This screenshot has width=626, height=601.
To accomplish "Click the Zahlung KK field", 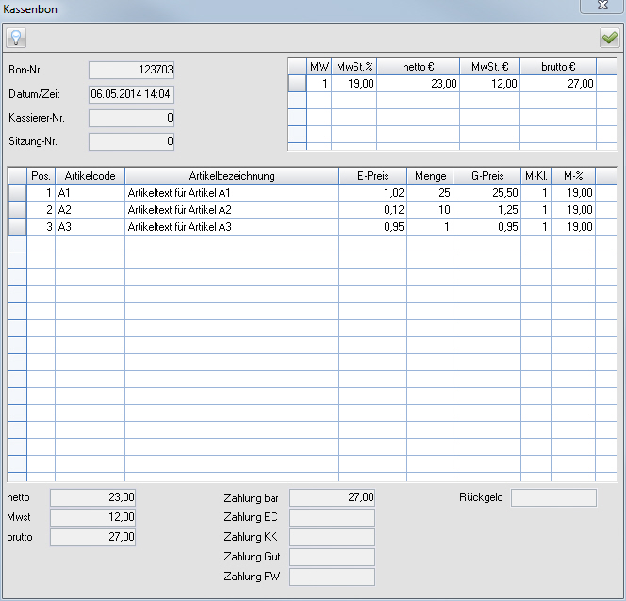I will (332, 537).
